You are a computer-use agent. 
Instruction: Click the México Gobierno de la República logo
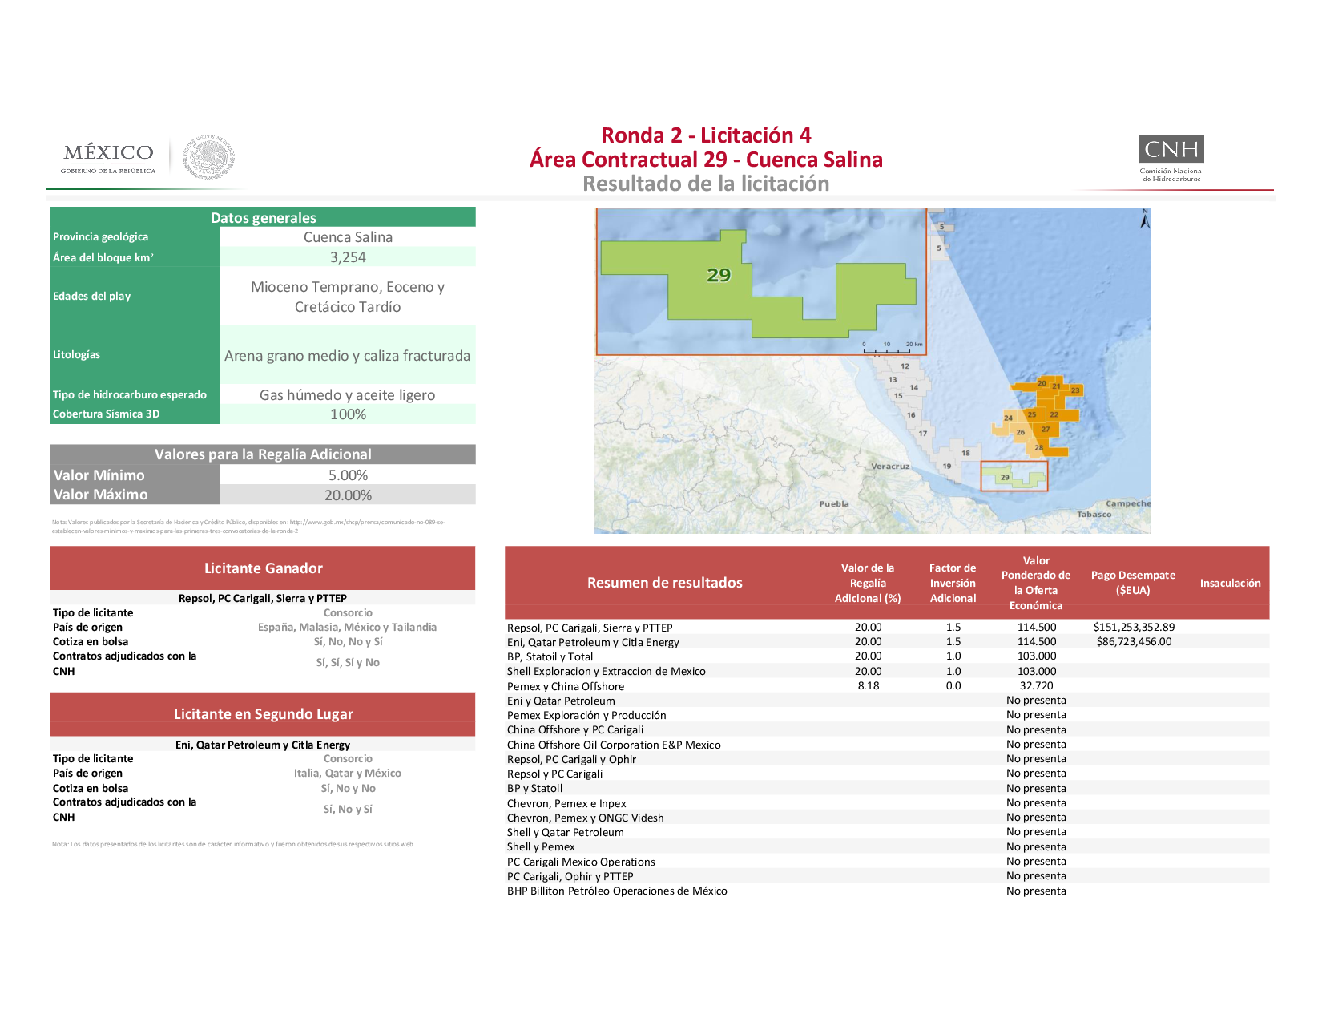pos(108,158)
